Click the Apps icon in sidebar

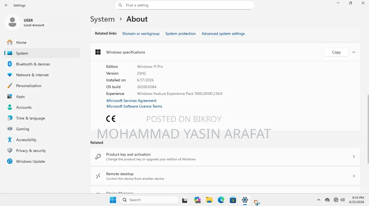10,97
